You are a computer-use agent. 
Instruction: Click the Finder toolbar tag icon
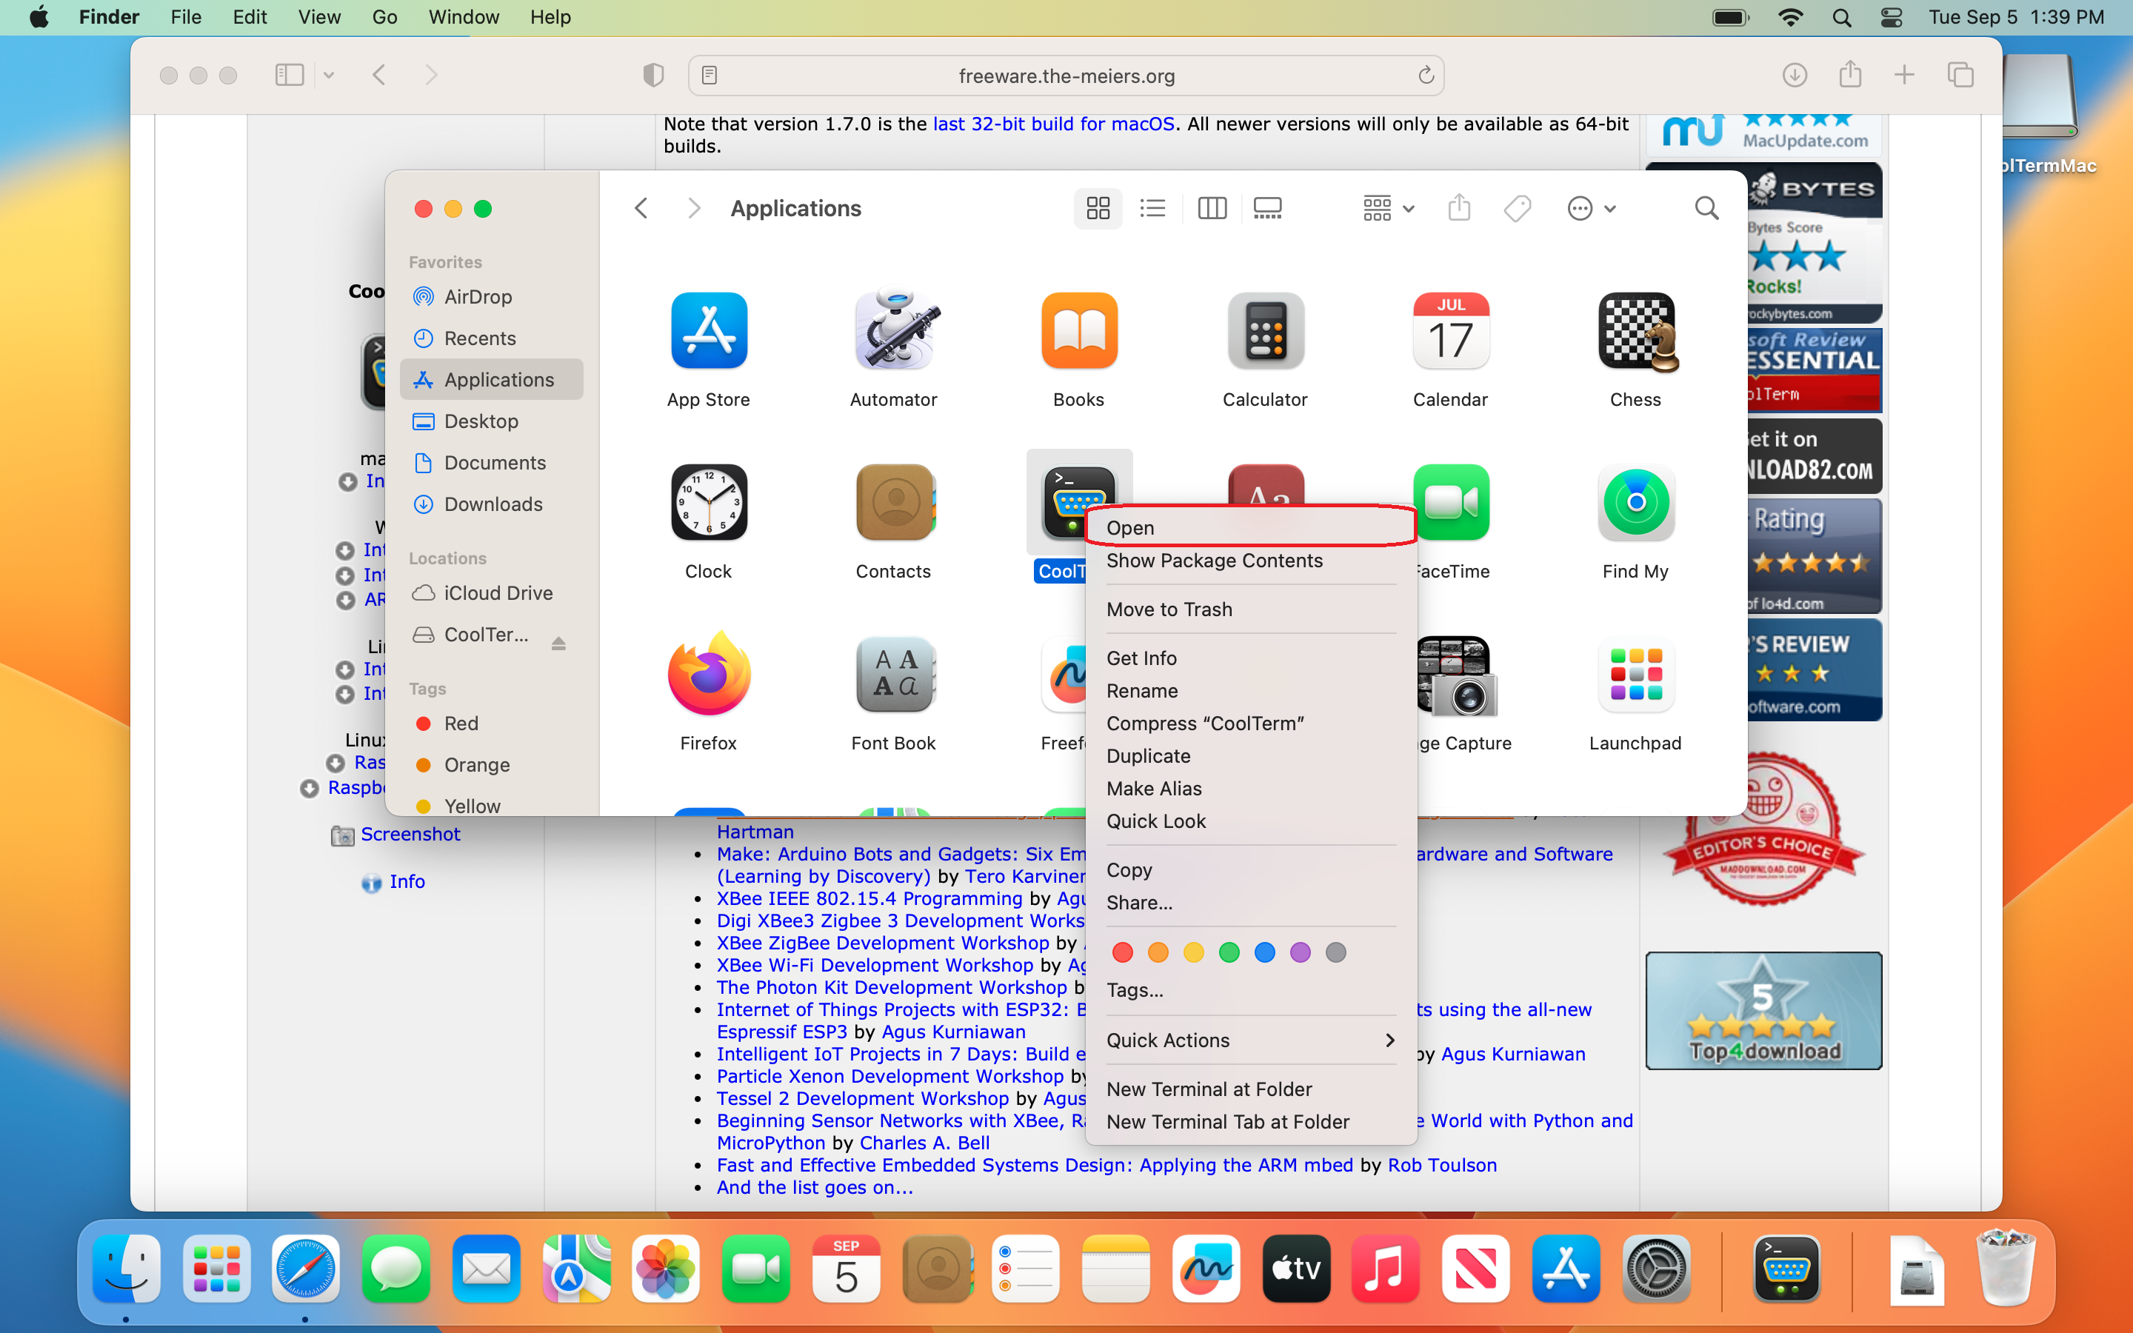[1517, 208]
